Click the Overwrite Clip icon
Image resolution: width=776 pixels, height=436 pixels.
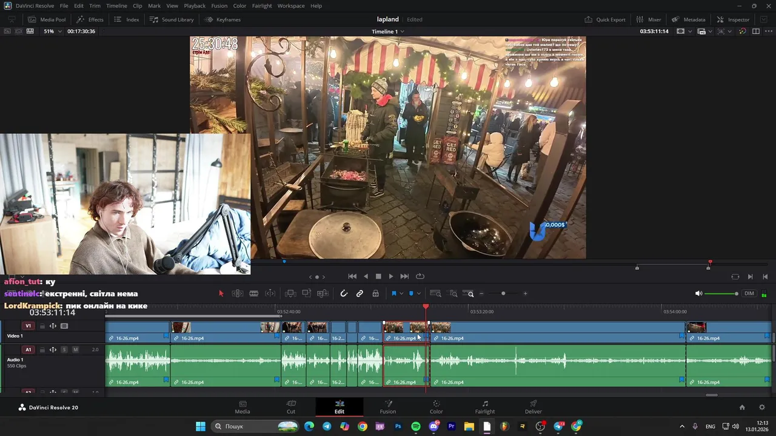click(x=307, y=294)
